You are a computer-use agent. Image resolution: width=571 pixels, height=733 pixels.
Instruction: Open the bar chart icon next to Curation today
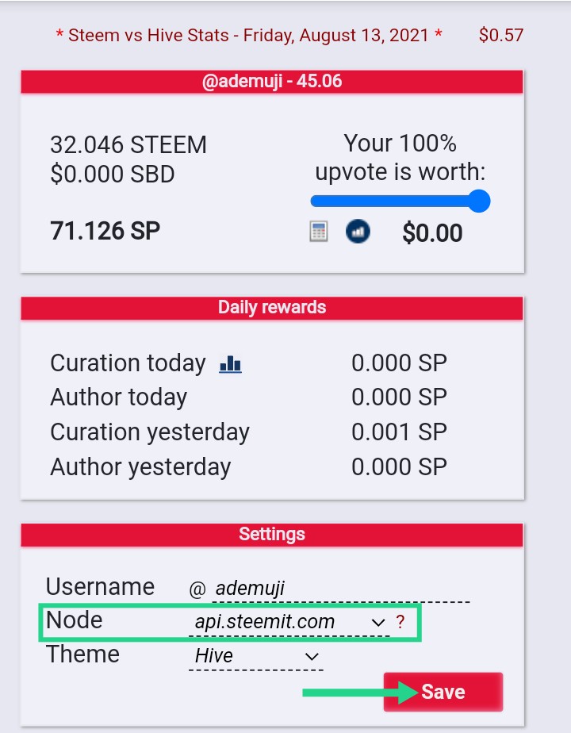pyautogui.click(x=230, y=363)
